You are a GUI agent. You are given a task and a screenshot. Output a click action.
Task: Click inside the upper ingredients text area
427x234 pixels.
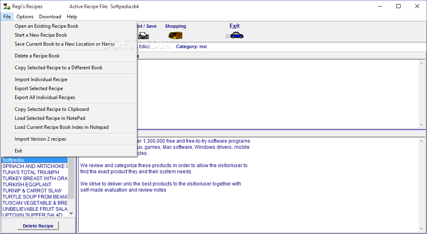278,94
